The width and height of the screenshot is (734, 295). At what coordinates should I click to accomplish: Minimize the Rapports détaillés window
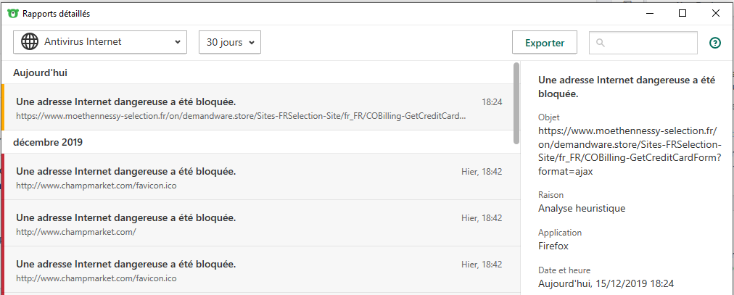pyautogui.click(x=650, y=13)
